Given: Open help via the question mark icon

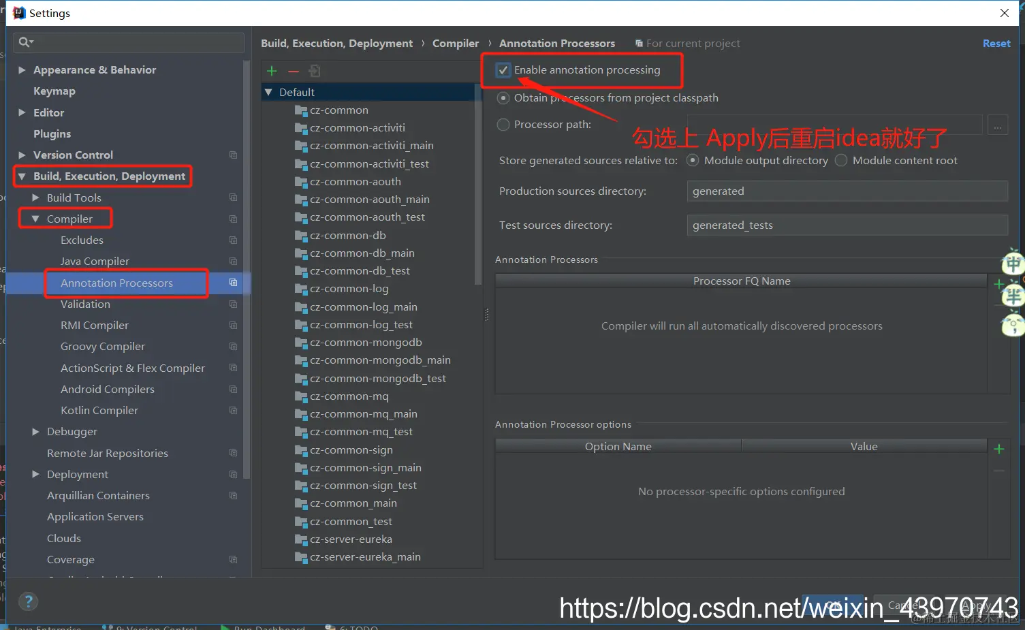Looking at the screenshot, I should coord(28,601).
